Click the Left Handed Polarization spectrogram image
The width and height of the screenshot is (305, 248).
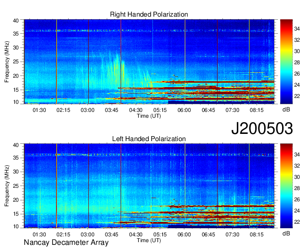(149, 186)
